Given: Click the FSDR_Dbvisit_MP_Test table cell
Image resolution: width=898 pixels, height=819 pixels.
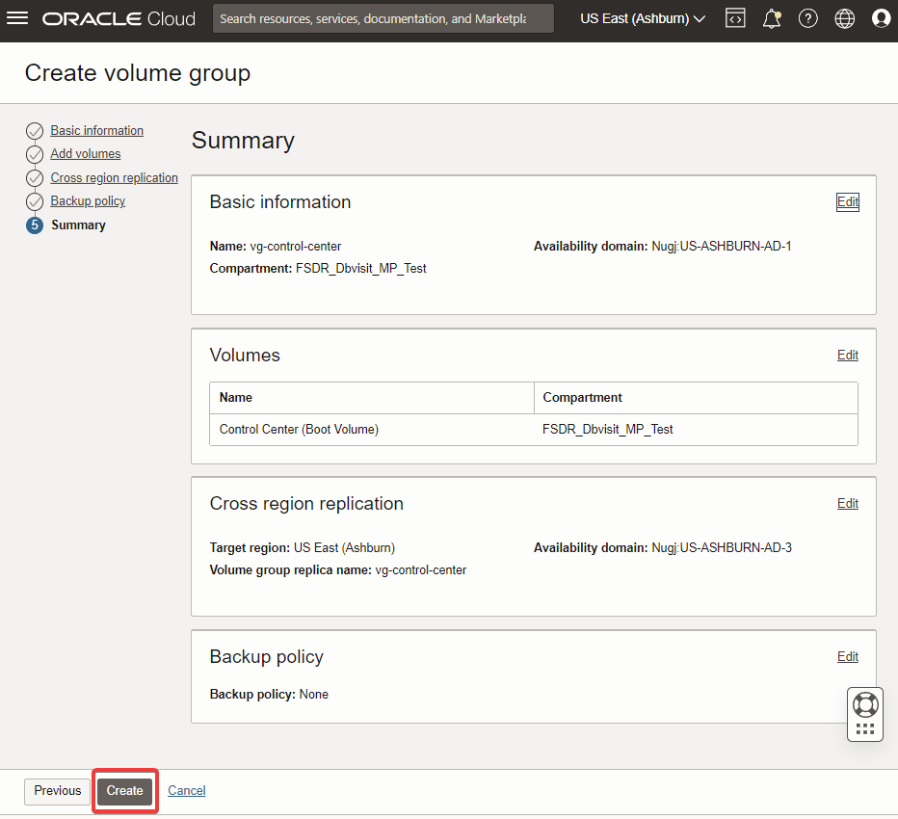Looking at the screenshot, I should click(x=696, y=430).
